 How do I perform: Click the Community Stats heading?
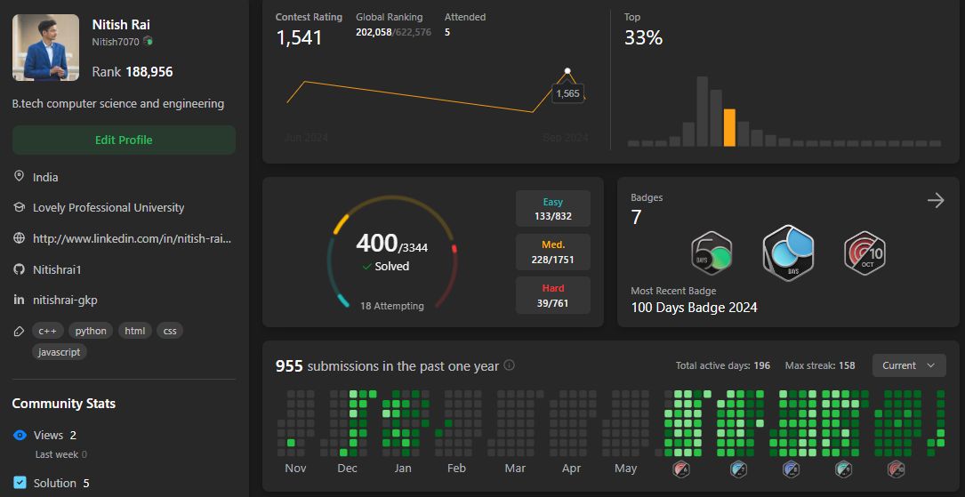tap(64, 404)
